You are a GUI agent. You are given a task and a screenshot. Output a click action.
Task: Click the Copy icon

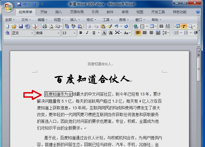[96, 26]
